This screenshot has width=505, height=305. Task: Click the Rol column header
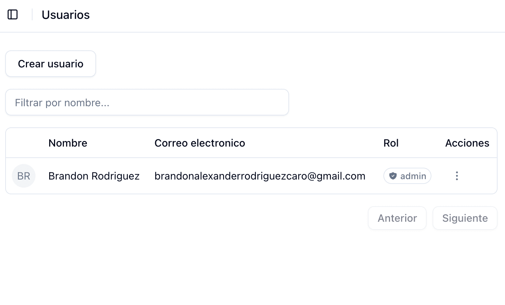(391, 143)
